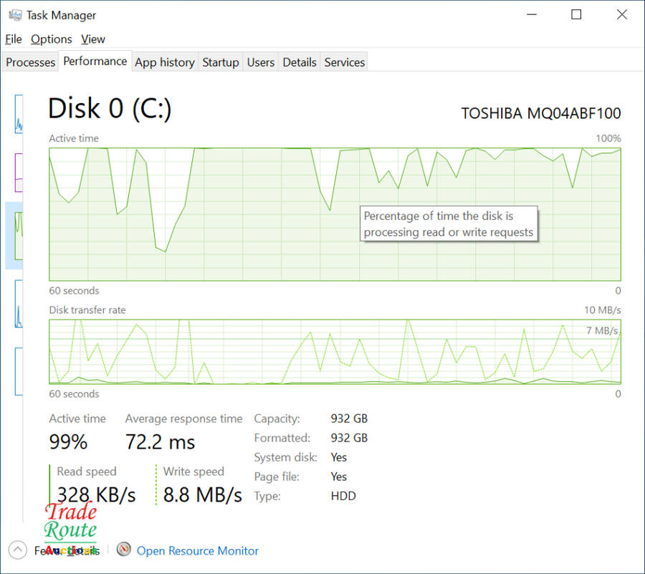Image resolution: width=645 pixels, height=574 pixels.
Task: Select the last sidebar graph thumbnail
Action: [19, 370]
